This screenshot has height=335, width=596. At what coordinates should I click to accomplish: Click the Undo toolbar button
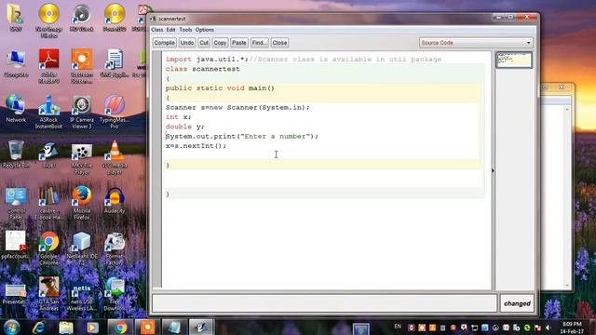186,43
